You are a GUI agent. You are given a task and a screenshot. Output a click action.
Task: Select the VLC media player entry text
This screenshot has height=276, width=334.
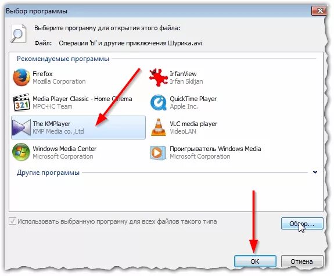[193, 124]
